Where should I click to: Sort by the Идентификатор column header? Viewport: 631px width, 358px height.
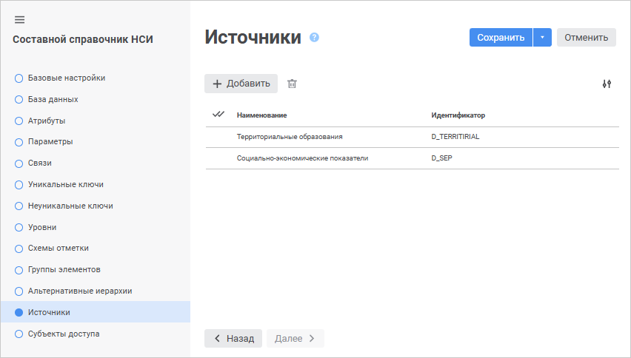pyautogui.click(x=458, y=115)
